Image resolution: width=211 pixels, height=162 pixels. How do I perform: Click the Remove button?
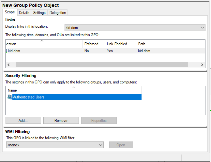(x=61, y=121)
